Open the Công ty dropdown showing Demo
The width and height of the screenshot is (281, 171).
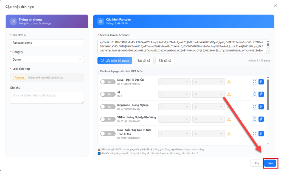pyautogui.click(x=47, y=60)
